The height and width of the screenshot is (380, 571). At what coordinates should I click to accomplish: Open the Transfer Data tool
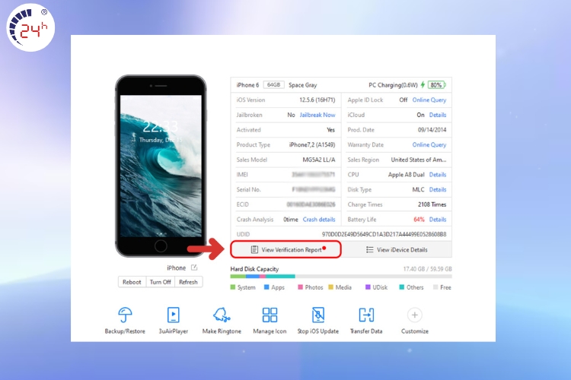[366, 315]
